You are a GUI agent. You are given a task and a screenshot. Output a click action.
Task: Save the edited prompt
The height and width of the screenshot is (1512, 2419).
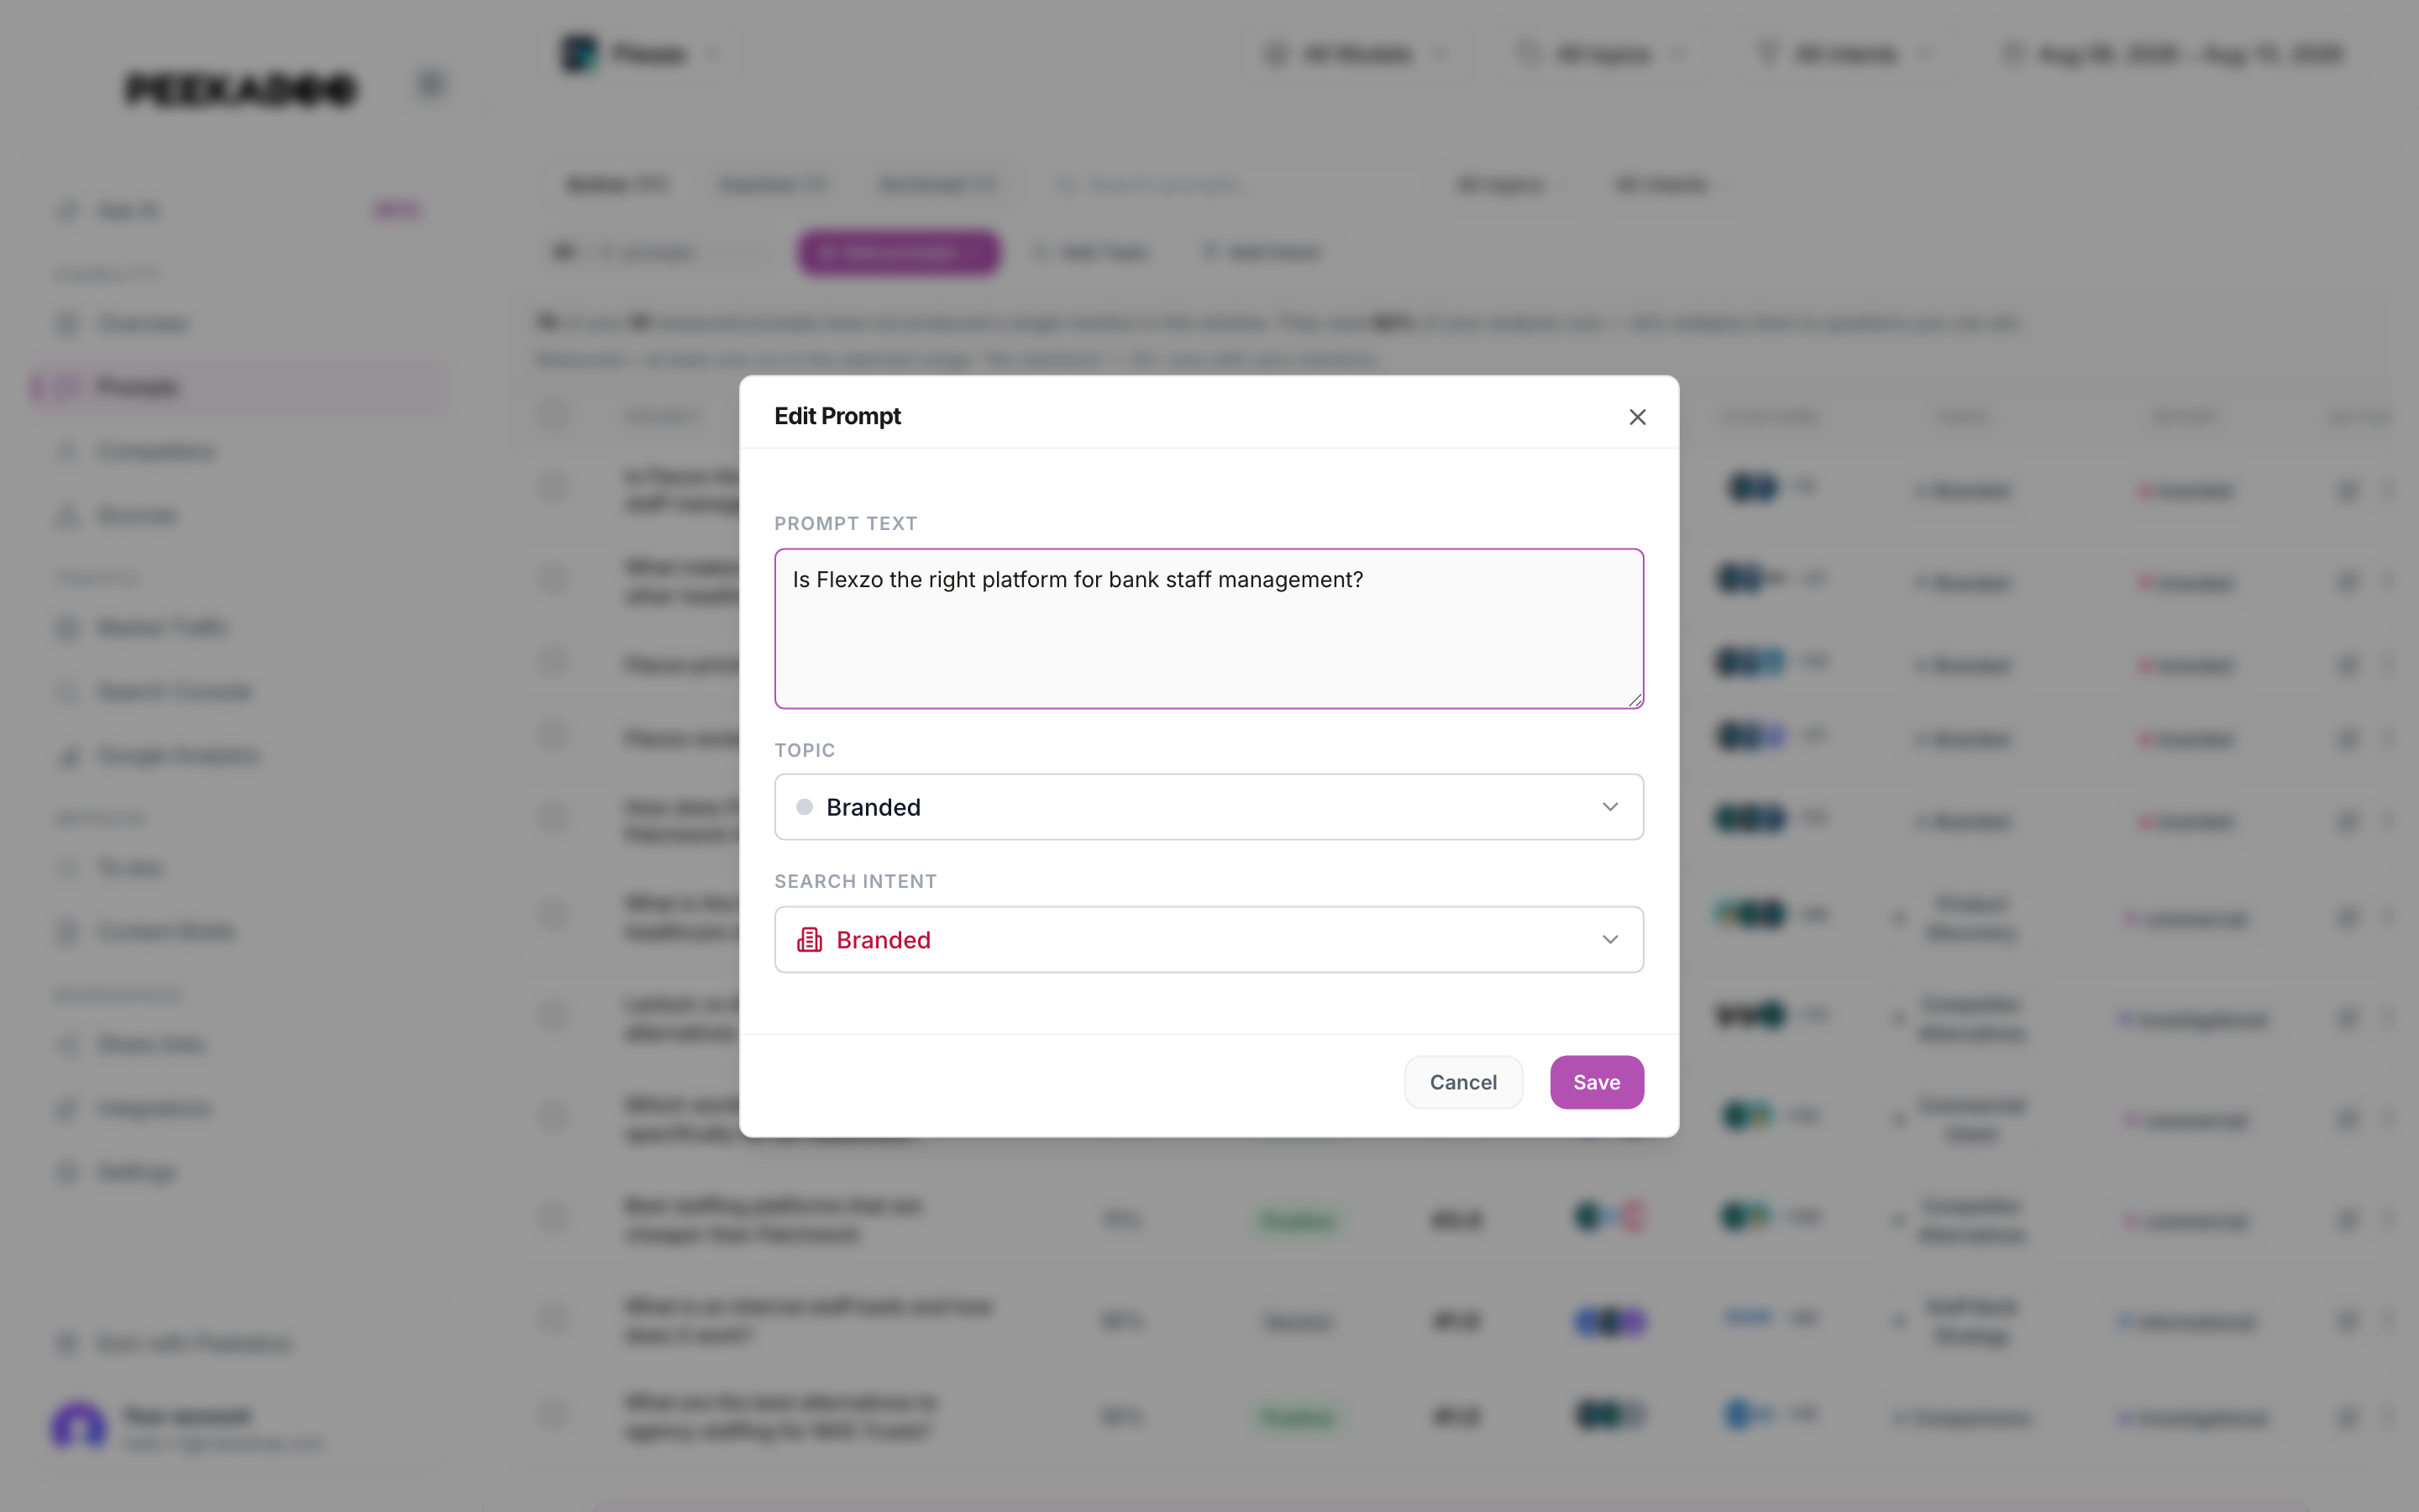click(x=1597, y=1082)
